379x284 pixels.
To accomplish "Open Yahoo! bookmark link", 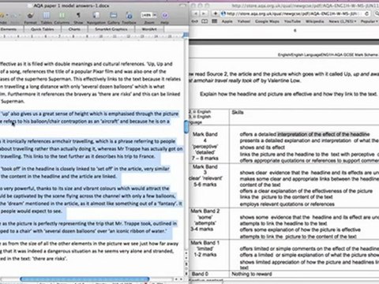I will tap(244, 21).
